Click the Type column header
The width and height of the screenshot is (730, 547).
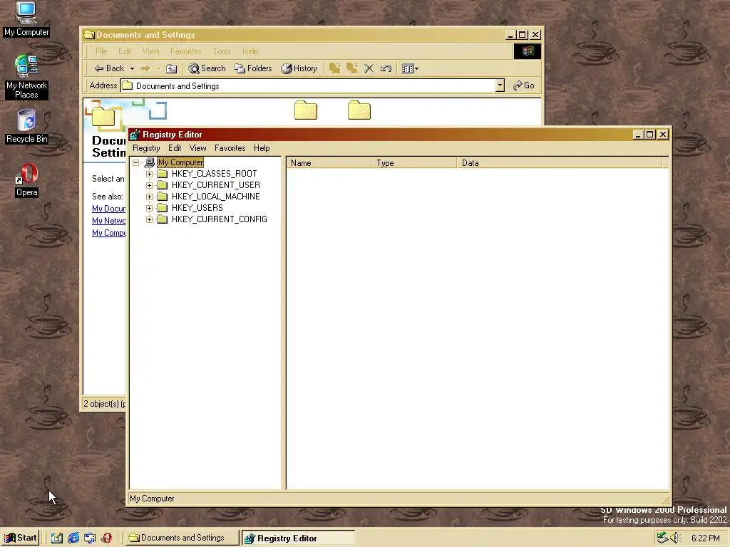[x=414, y=163]
